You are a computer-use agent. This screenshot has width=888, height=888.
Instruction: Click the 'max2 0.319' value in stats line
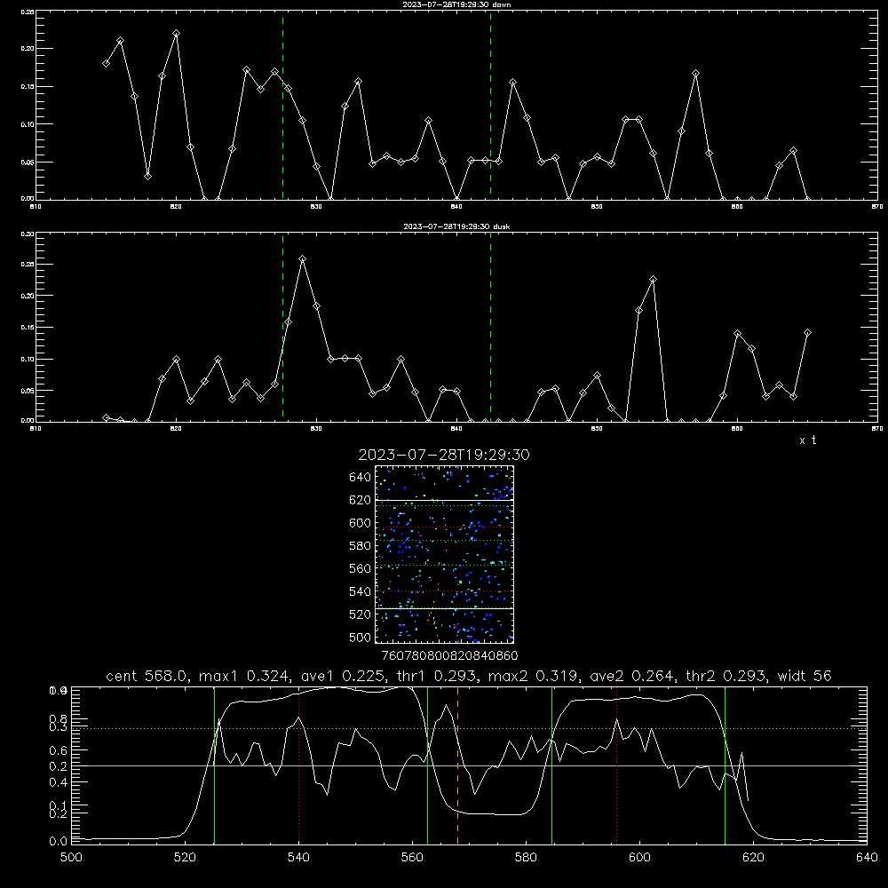click(x=535, y=676)
